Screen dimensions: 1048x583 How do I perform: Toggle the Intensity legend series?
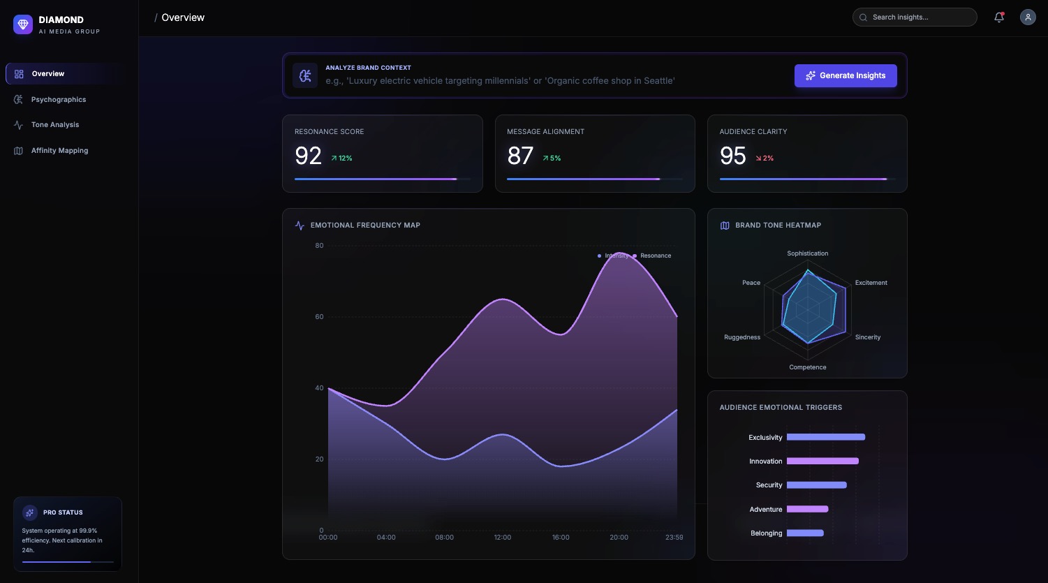point(613,256)
